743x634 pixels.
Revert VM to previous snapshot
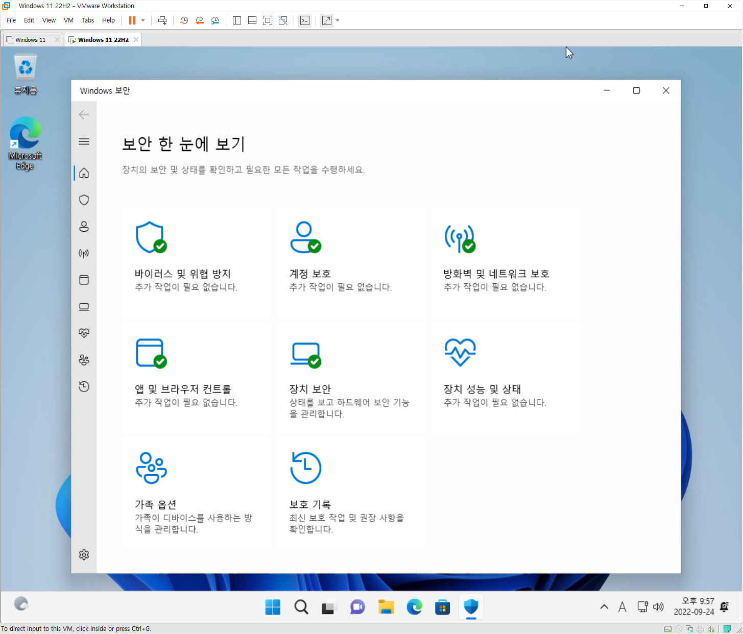coord(200,20)
